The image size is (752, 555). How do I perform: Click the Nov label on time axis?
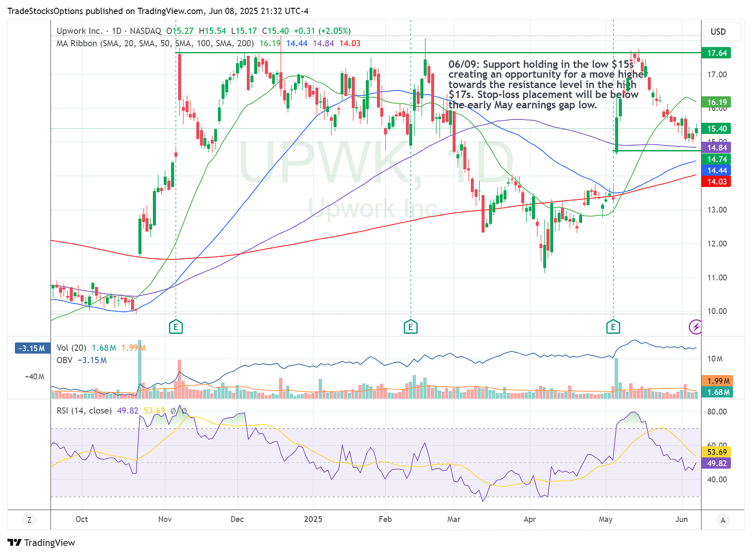click(165, 519)
